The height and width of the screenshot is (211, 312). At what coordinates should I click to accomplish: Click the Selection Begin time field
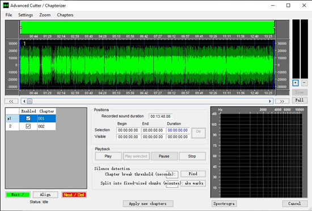click(128, 130)
